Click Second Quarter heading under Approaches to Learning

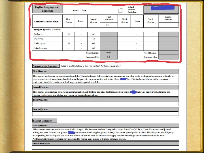105,87
